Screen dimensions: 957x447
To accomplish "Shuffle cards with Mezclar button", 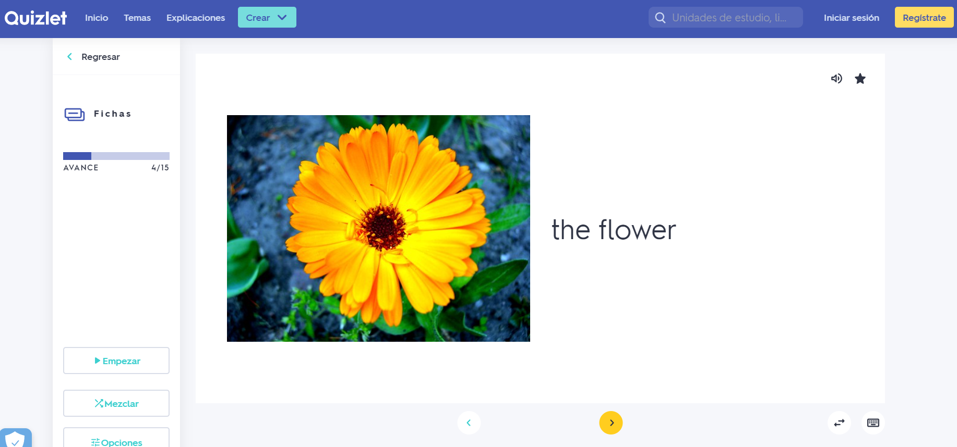I will click(x=116, y=403).
